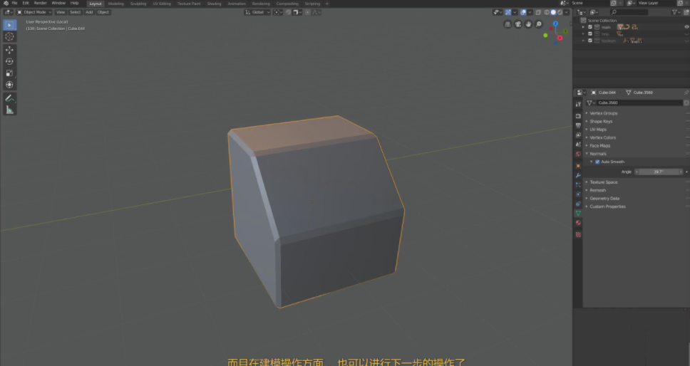690x366 pixels.
Task: Open the Render menu
Action: pos(41,4)
